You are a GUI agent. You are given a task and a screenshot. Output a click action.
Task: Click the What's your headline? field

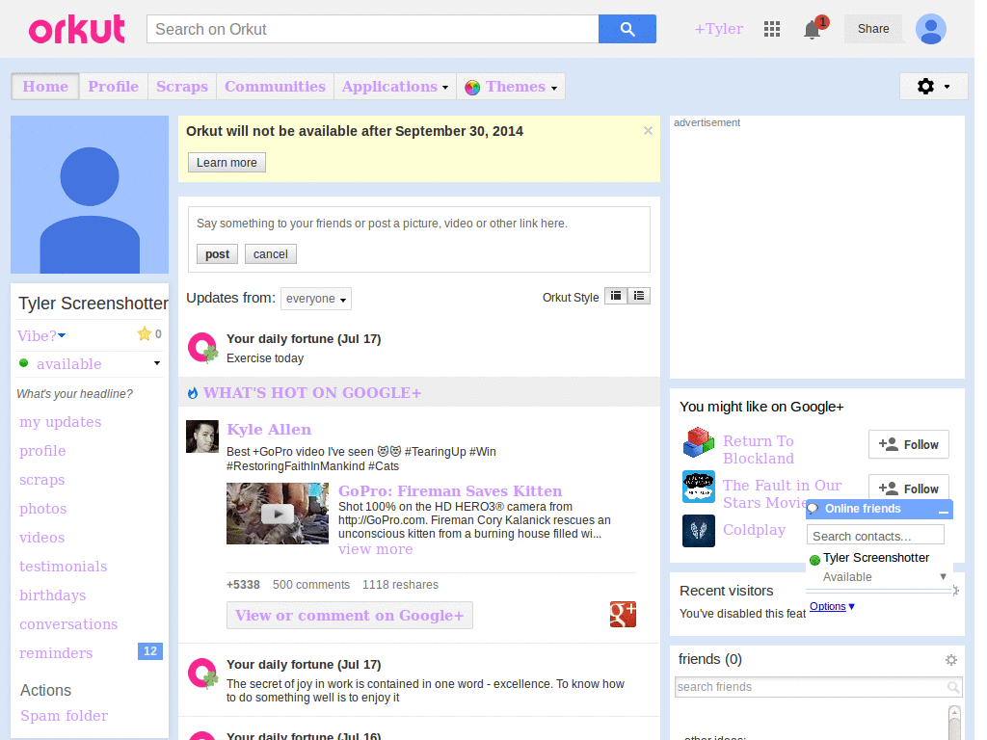(x=75, y=394)
